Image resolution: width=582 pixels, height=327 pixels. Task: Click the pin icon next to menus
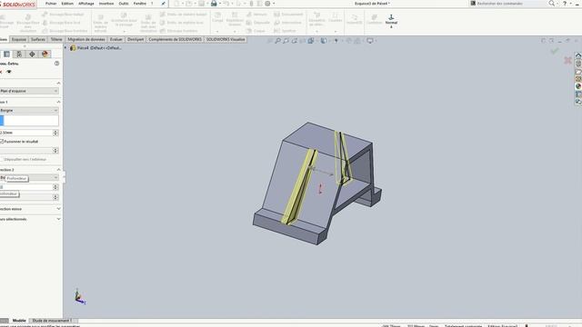point(163,4)
